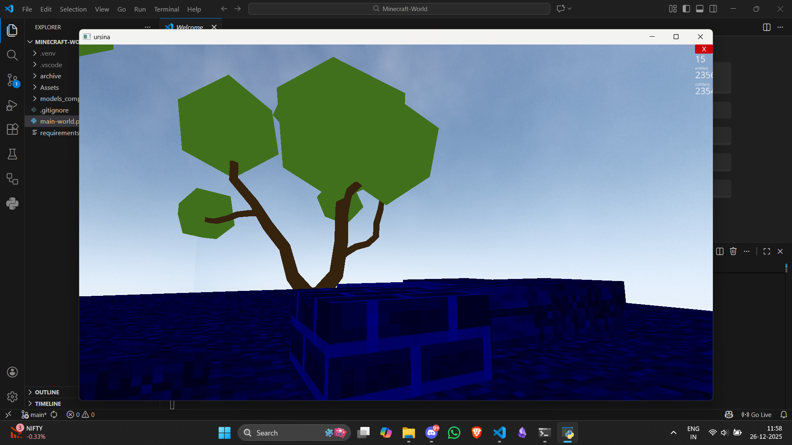Open the Edit menu

(46, 9)
